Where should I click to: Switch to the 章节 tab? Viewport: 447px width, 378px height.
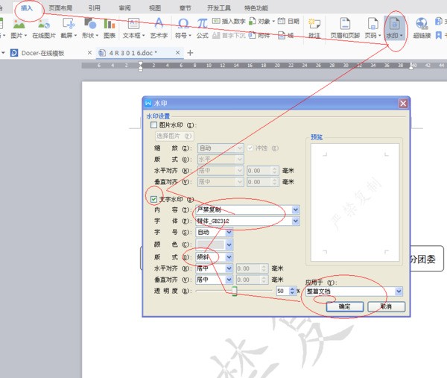point(185,8)
